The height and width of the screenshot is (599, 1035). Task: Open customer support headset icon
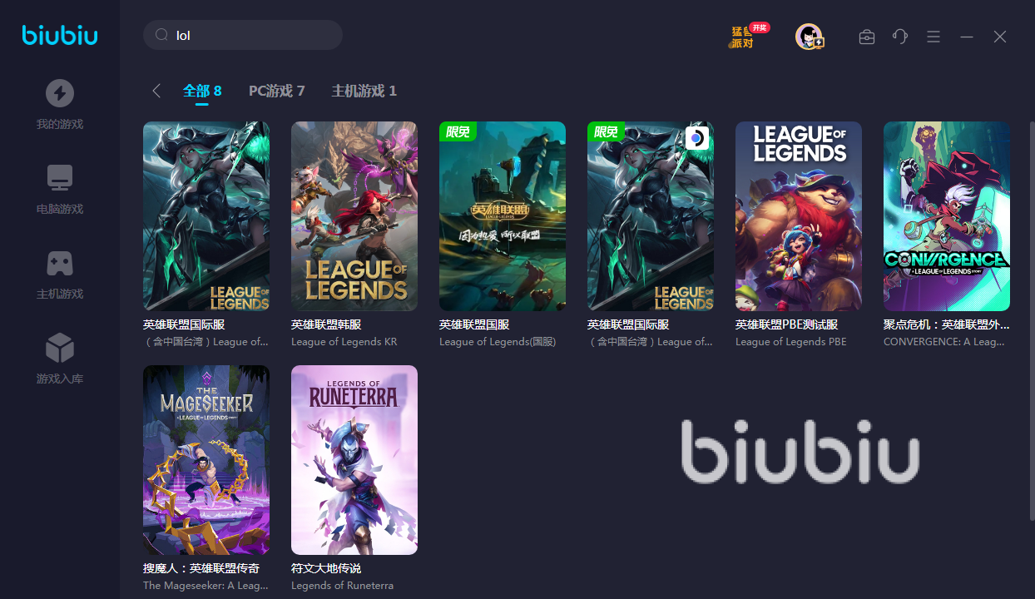(899, 37)
